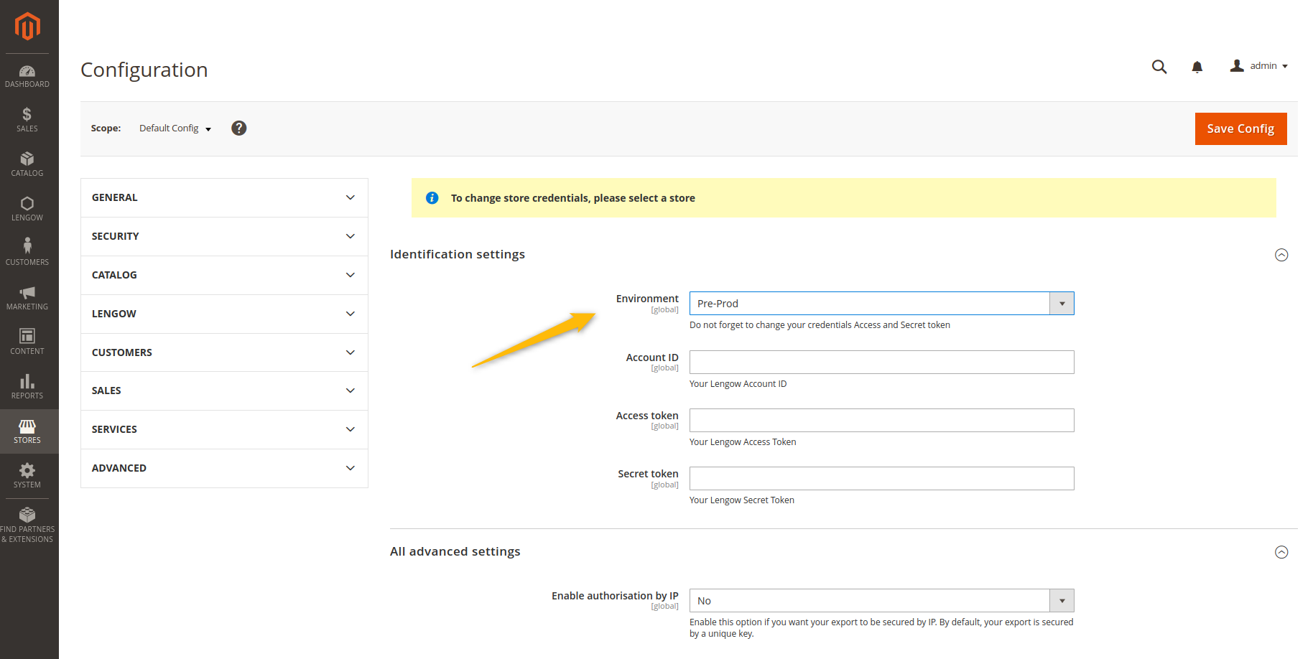Open the Environment dropdown
Image resolution: width=1313 pixels, height=659 pixels.
(x=881, y=304)
